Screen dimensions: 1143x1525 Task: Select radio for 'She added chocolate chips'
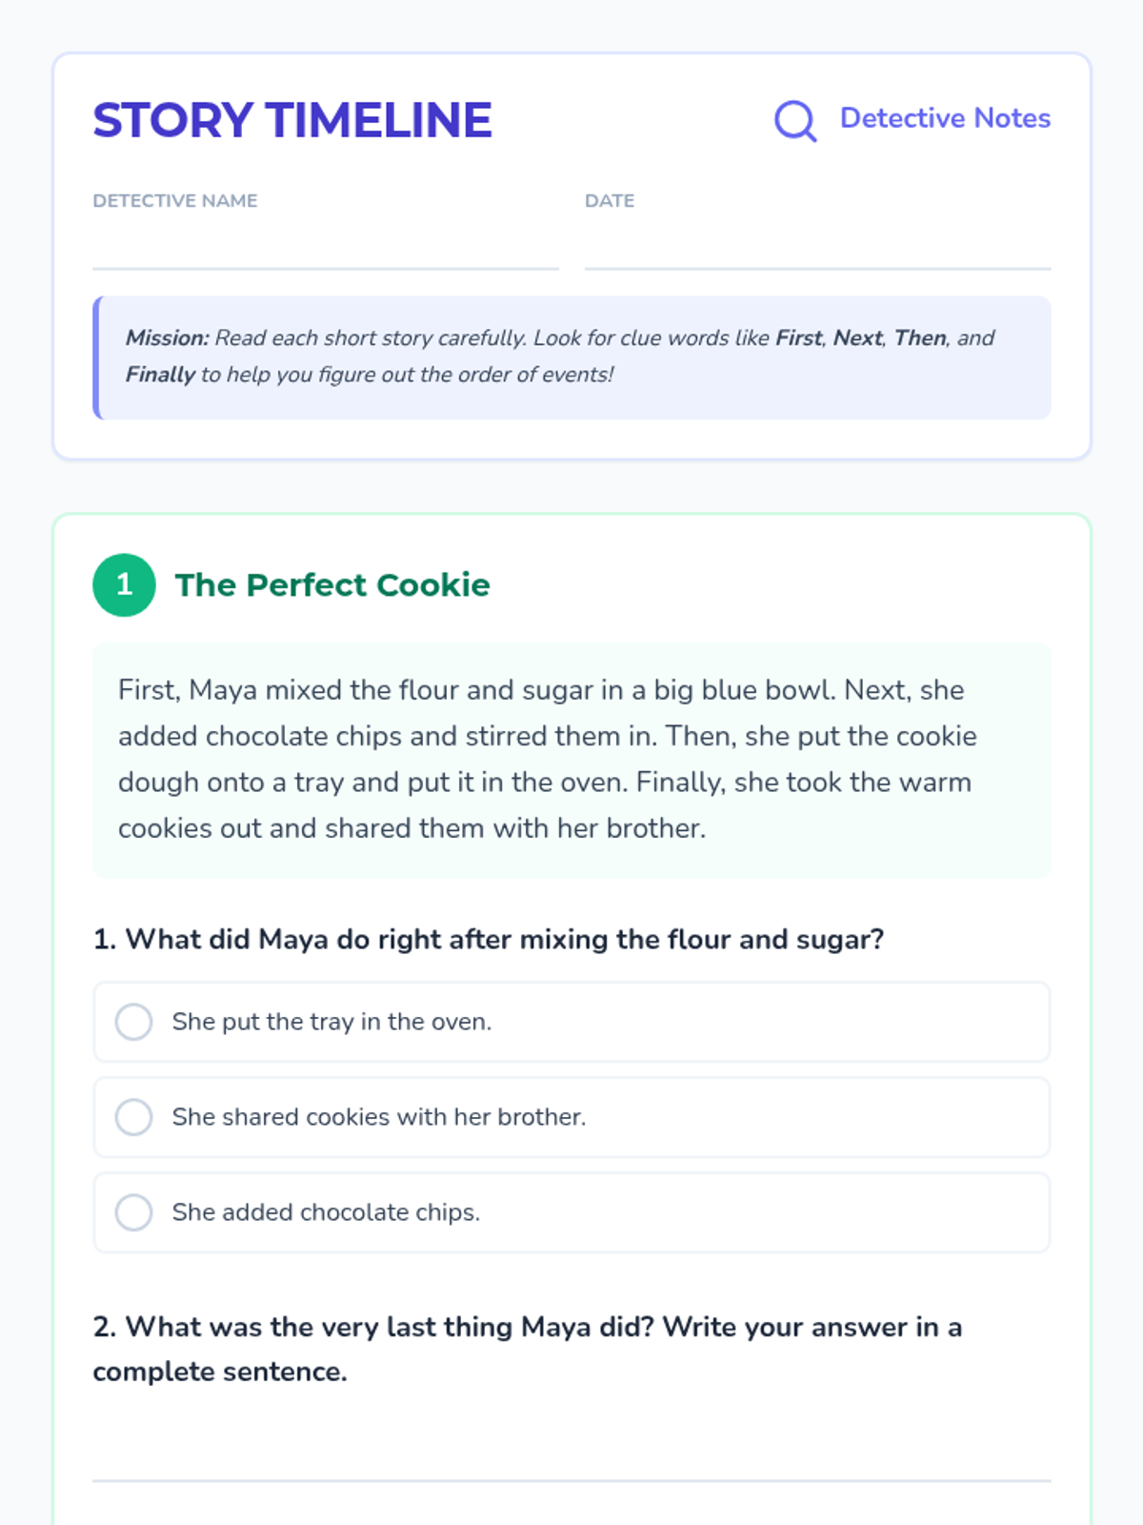[x=133, y=1212]
